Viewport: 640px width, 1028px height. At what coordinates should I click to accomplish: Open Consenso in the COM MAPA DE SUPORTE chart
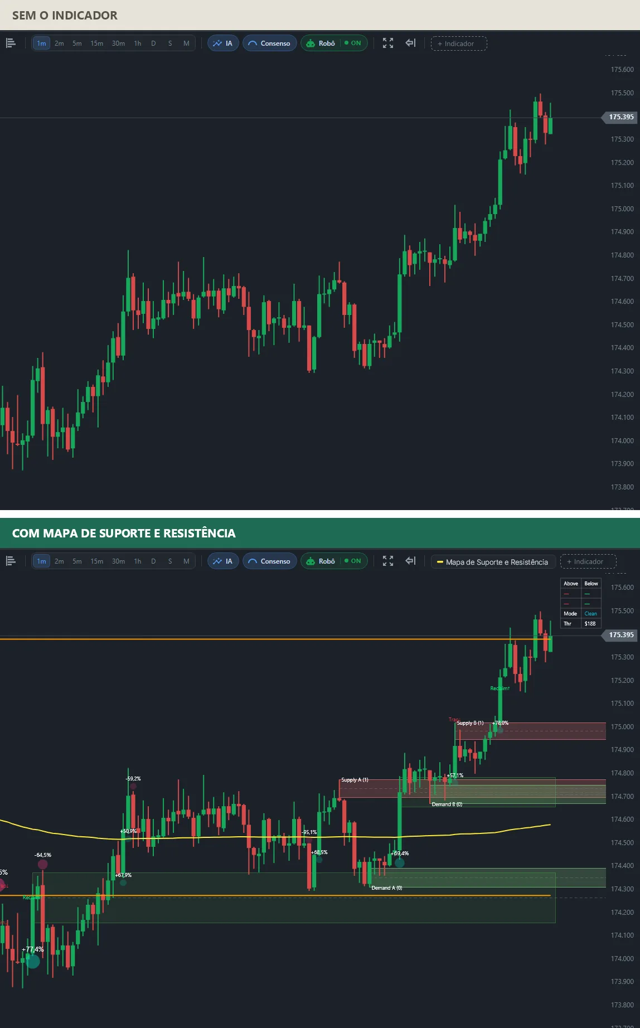(x=269, y=561)
